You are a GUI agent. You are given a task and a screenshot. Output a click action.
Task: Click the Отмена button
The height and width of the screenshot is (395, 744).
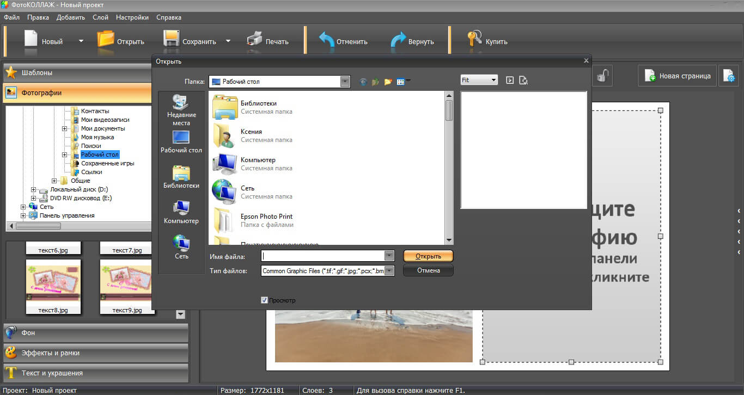428,270
